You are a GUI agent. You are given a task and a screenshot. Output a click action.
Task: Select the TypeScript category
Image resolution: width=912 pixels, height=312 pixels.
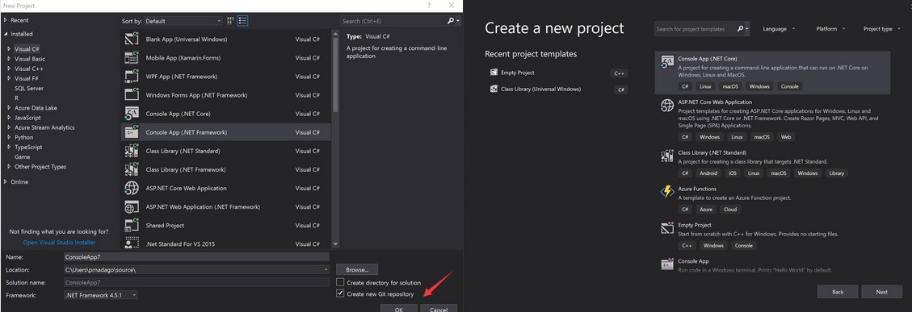(x=29, y=147)
